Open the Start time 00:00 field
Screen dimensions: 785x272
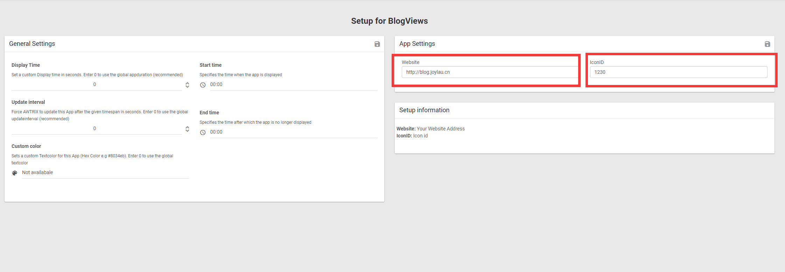(293, 85)
